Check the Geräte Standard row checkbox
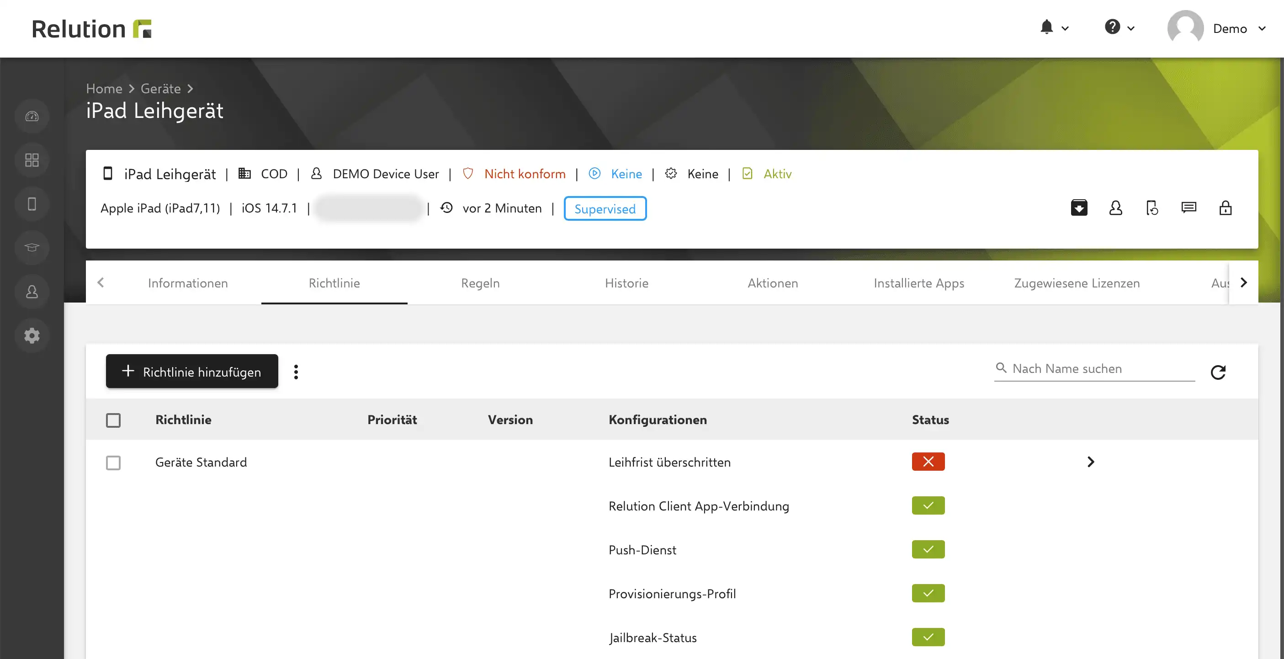The image size is (1284, 659). click(x=113, y=462)
